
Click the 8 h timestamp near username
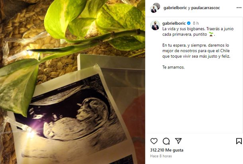click(x=196, y=23)
